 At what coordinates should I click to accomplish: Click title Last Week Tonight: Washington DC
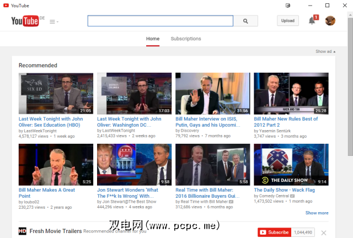coord(129,122)
